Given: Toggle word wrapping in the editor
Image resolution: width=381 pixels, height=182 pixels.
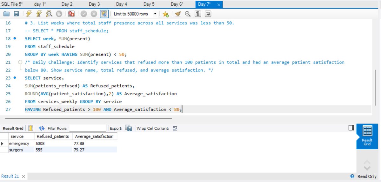Looking at the screenshot, I should (x=208, y=14).
